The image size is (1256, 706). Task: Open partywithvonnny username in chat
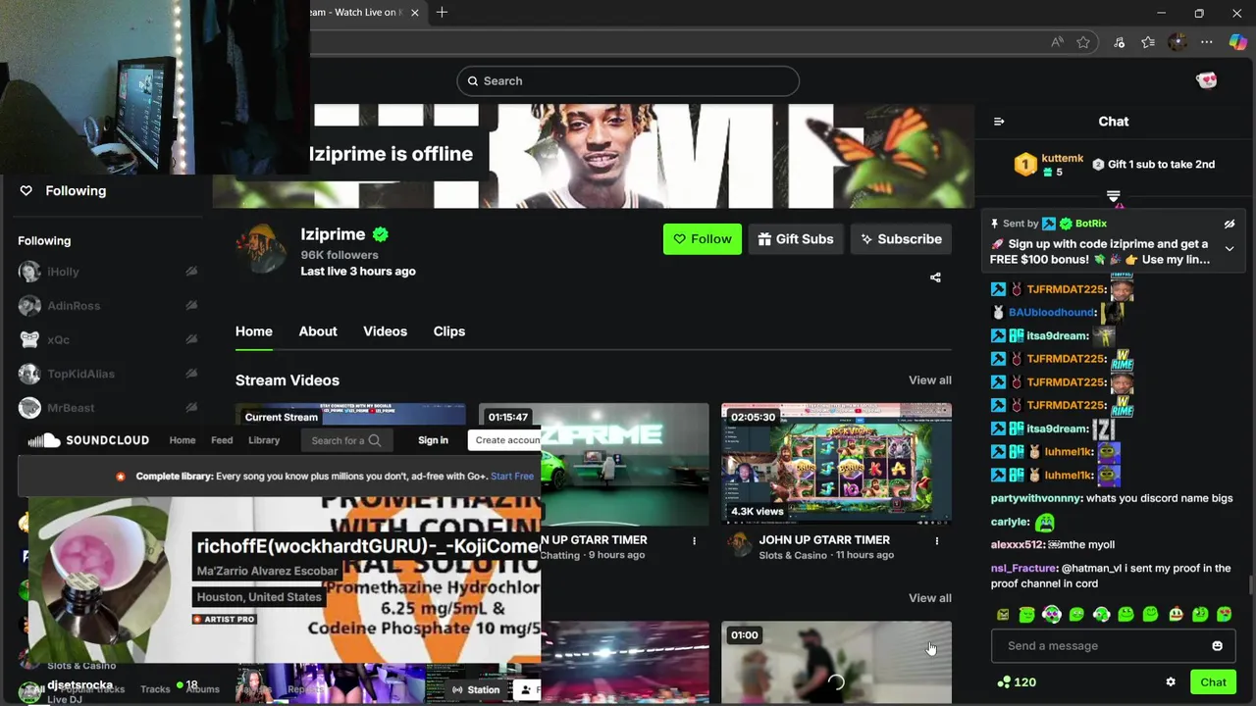coord(1036,498)
